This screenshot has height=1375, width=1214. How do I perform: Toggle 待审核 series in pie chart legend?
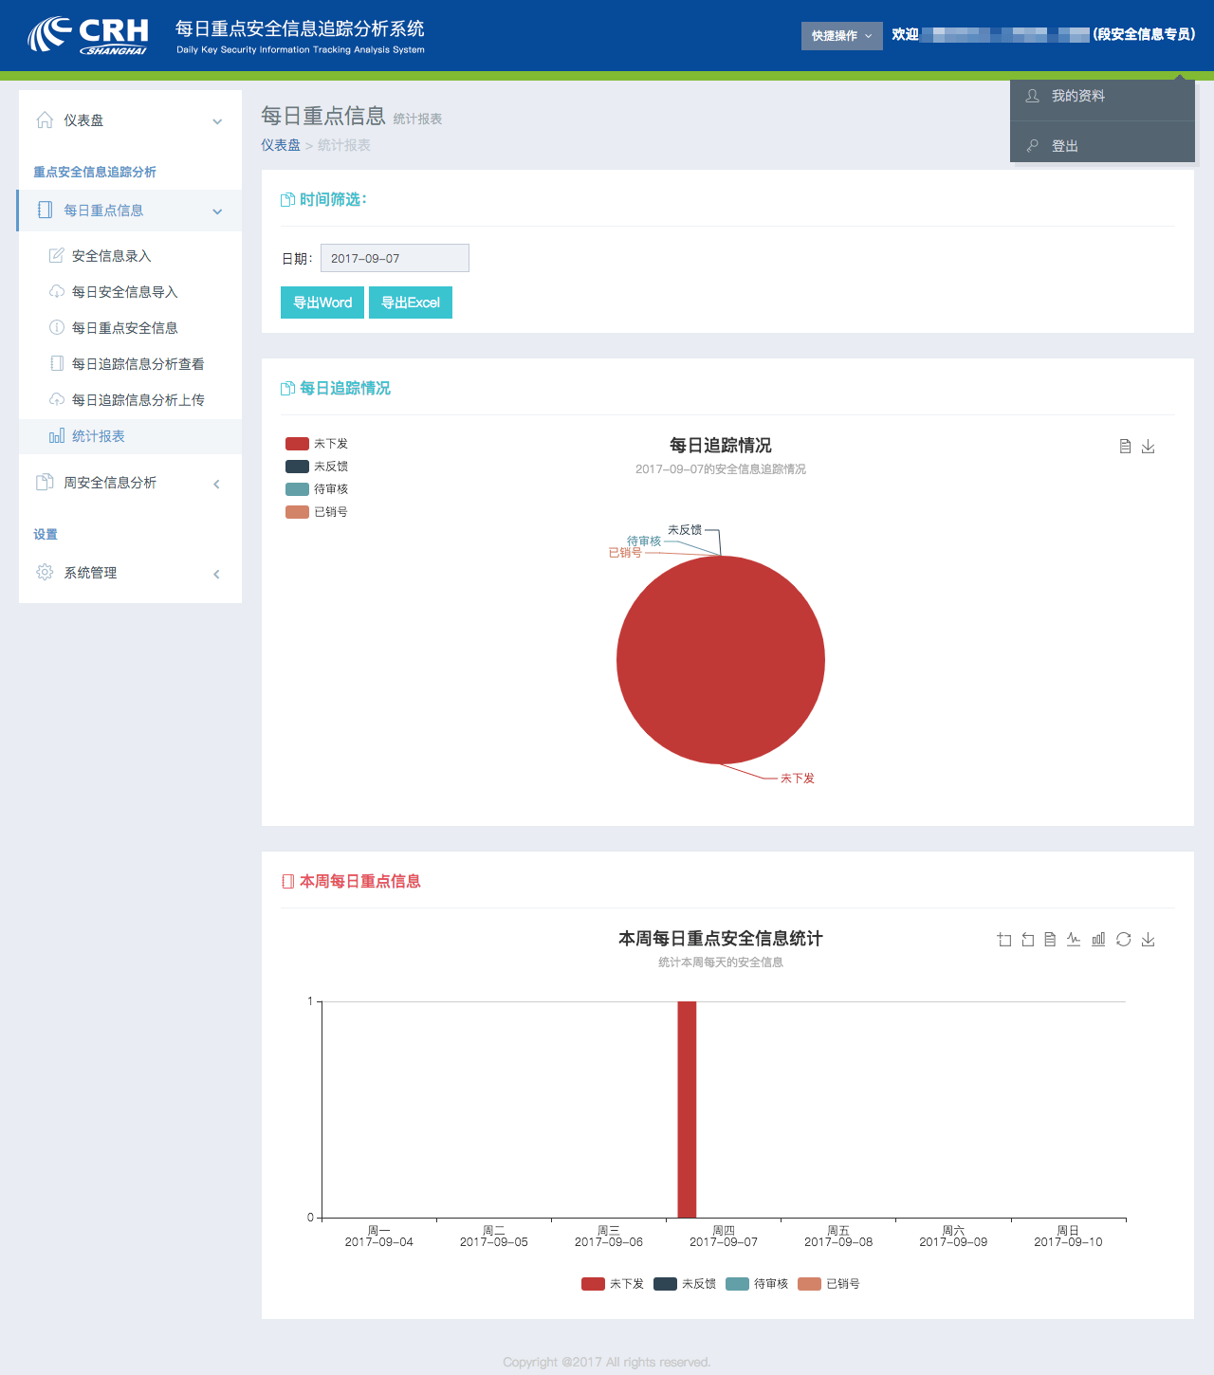click(x=317, y=489)
